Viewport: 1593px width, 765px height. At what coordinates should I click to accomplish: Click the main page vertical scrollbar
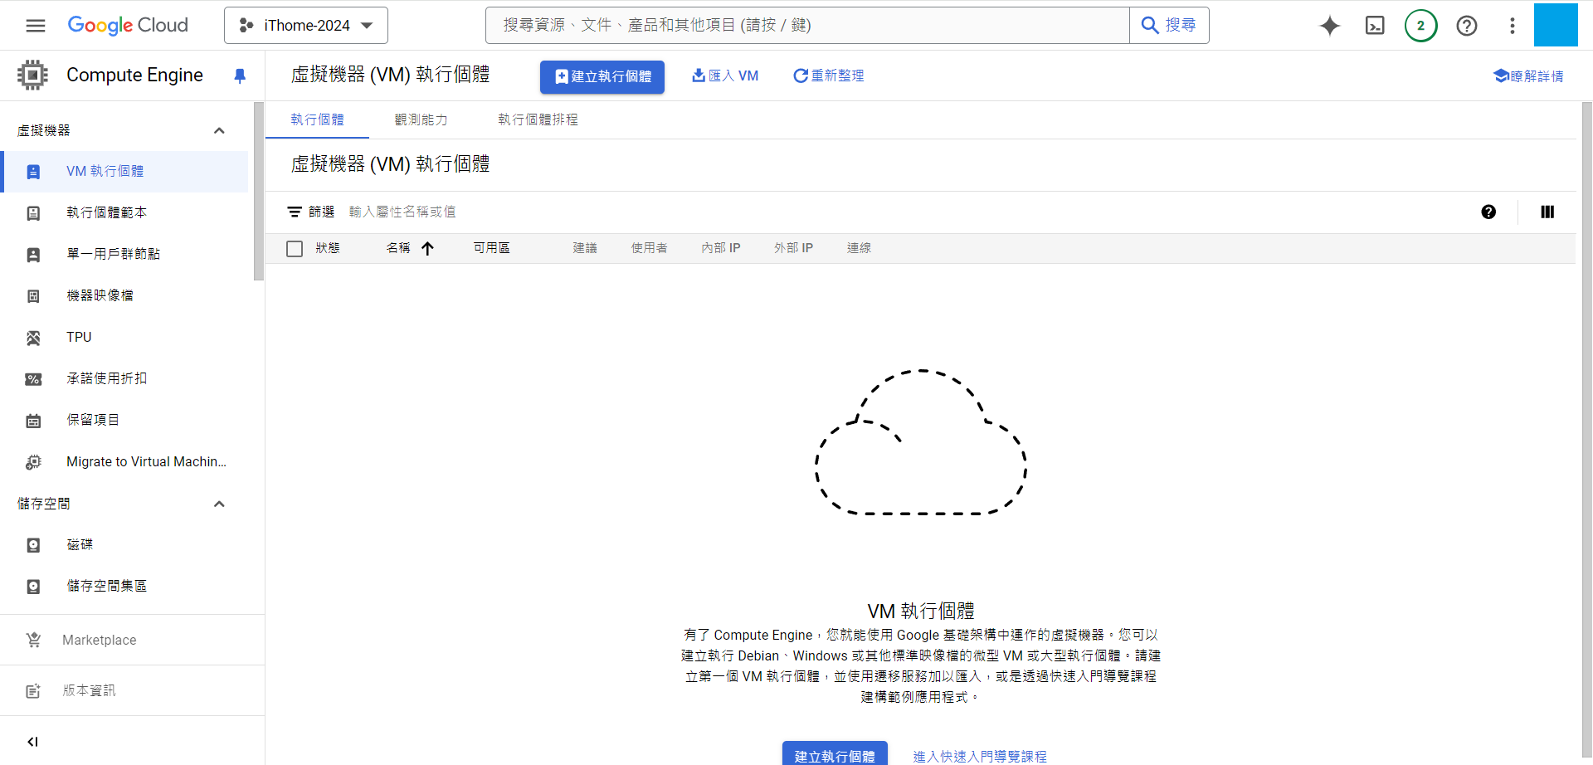(x=1586, y=431)
